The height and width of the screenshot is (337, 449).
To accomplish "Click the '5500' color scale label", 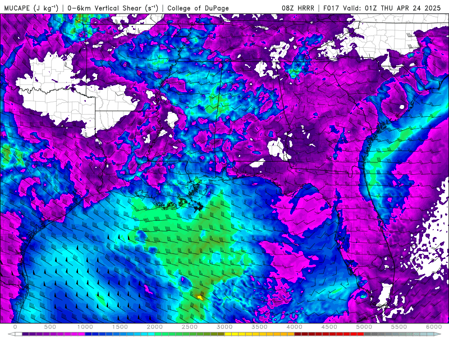I will pos(399,327).
